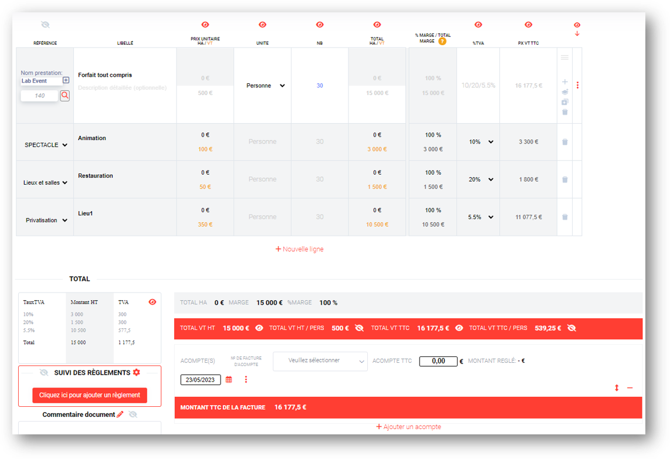
Task: Toggle the eye icon next to TOTAL VT HT
Action: [259, 328]
